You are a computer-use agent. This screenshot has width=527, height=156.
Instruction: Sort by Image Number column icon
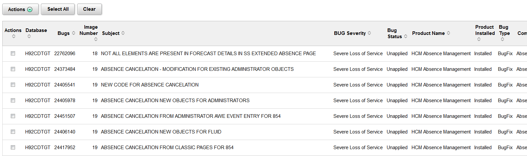(x=96, y=39)
